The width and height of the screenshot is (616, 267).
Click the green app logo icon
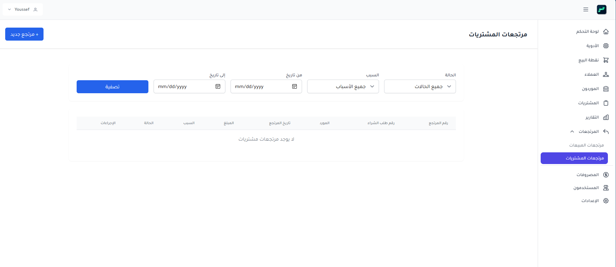point(601,9)
